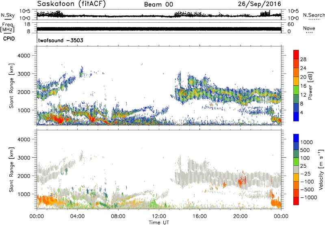Click the "twofsound -3503" program ID text

(61, 40)
